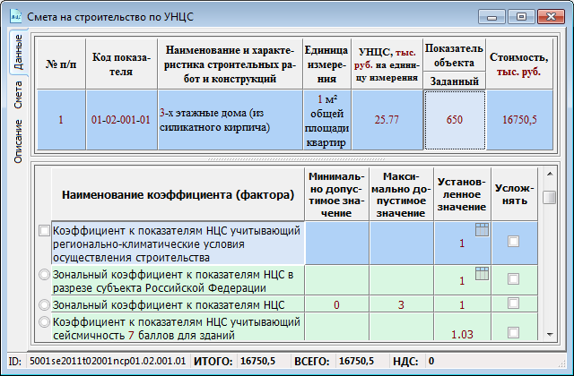Click the Усложнять column header

(514, 194)
